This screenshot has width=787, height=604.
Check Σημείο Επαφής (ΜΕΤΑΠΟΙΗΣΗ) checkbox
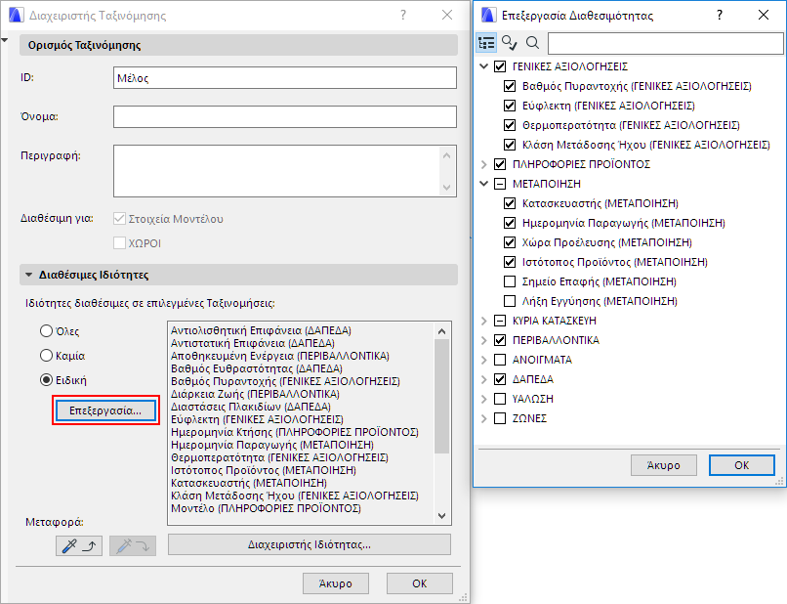(x=510, y=281)
